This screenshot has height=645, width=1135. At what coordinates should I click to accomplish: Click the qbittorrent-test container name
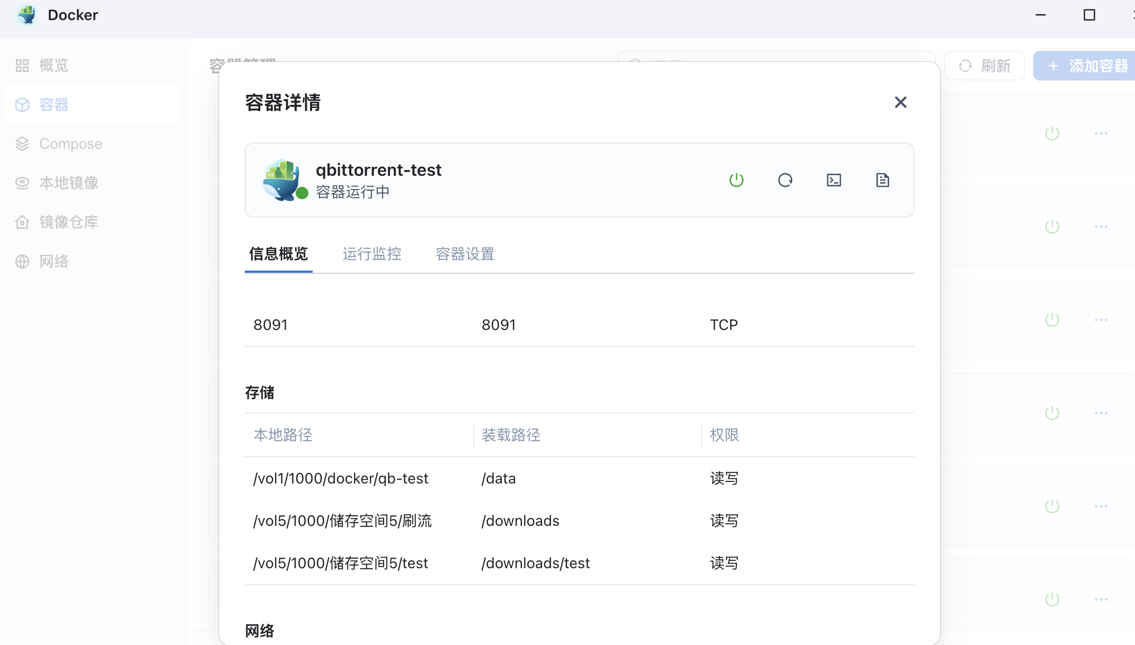(378, 170)
